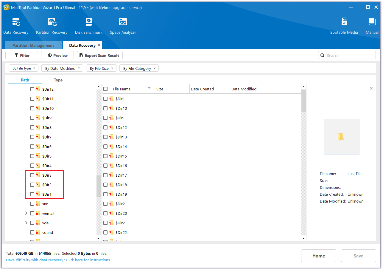Click folder icon of $Dir12 in tree

point(38,89)
